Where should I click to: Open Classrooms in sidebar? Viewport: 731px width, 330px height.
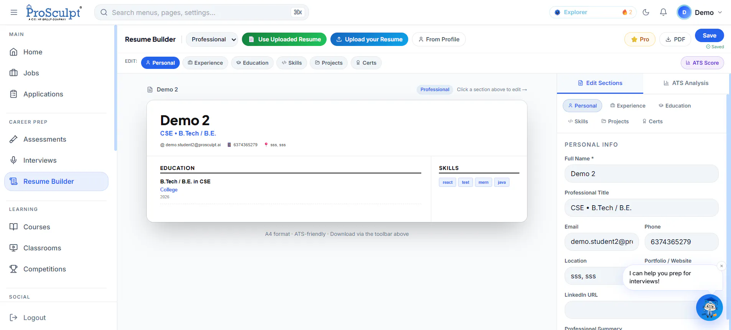tap(56, 248)
